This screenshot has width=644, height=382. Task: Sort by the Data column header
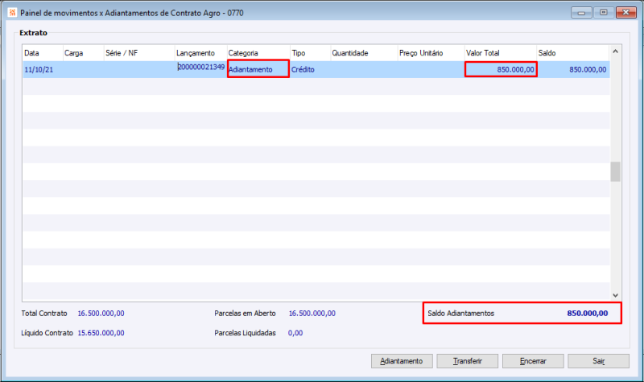tap(43, 53)
